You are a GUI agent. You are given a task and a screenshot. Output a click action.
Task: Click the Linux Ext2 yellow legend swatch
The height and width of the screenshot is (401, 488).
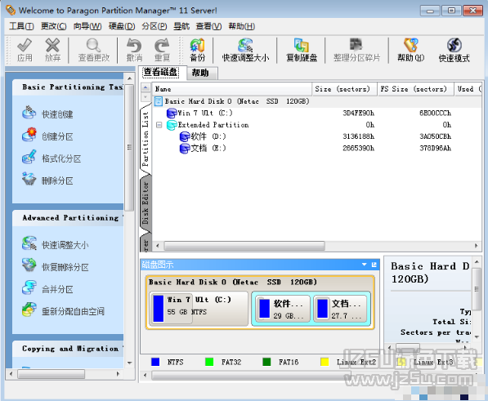[325, 362]
